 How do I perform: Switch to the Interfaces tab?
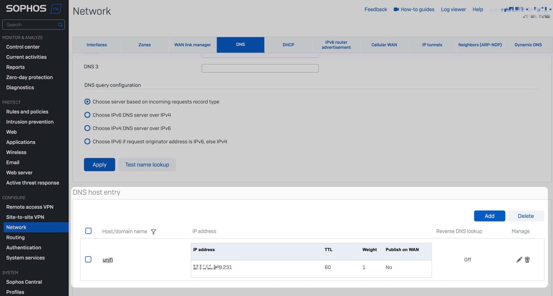pos(97,45)
